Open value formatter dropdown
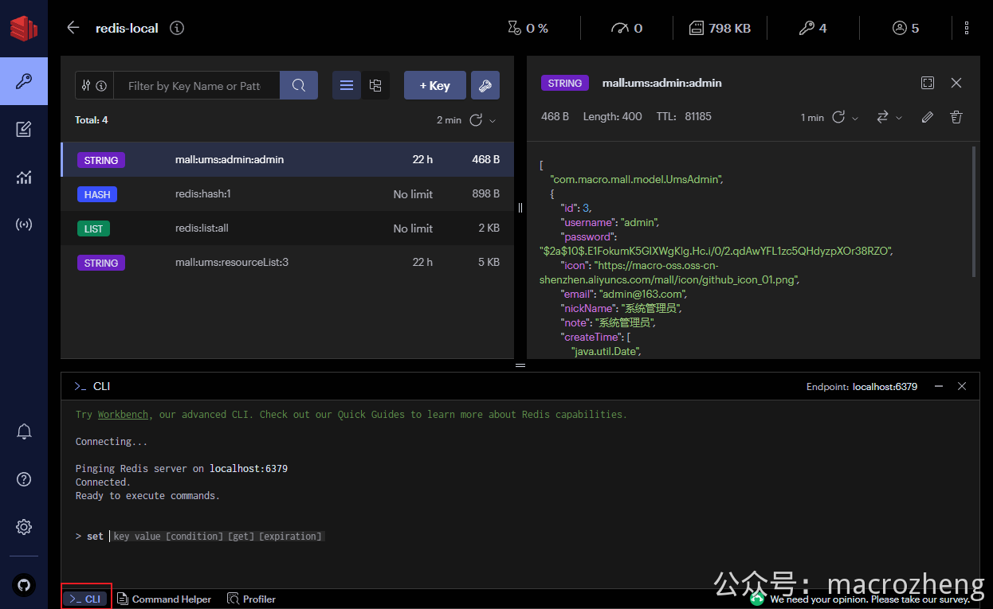The image size is (993, 609). coord(889,117)
